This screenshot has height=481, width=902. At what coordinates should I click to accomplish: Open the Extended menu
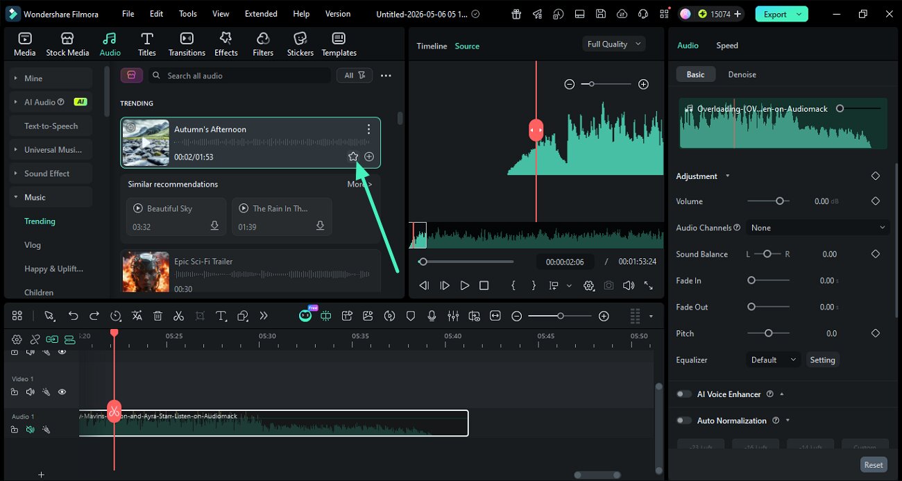261,14
